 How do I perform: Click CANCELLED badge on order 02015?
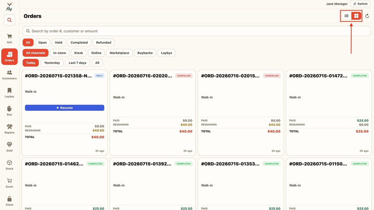tap(272, 76)
